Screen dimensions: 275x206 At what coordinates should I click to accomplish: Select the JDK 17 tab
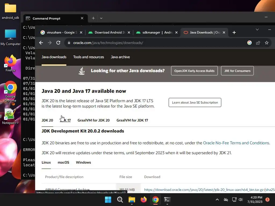pyautogui.click(x=65, y=120)
